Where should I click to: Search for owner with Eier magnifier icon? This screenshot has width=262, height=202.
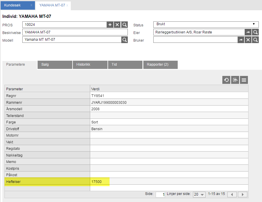click(255, 32)
